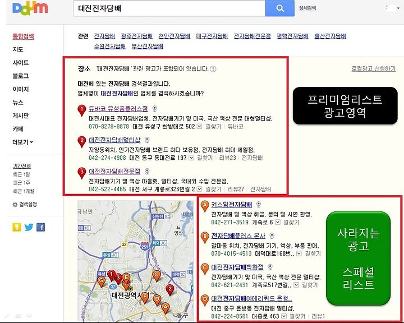
Task: Open the 카페 search category
Action: [x=18, y=129]
